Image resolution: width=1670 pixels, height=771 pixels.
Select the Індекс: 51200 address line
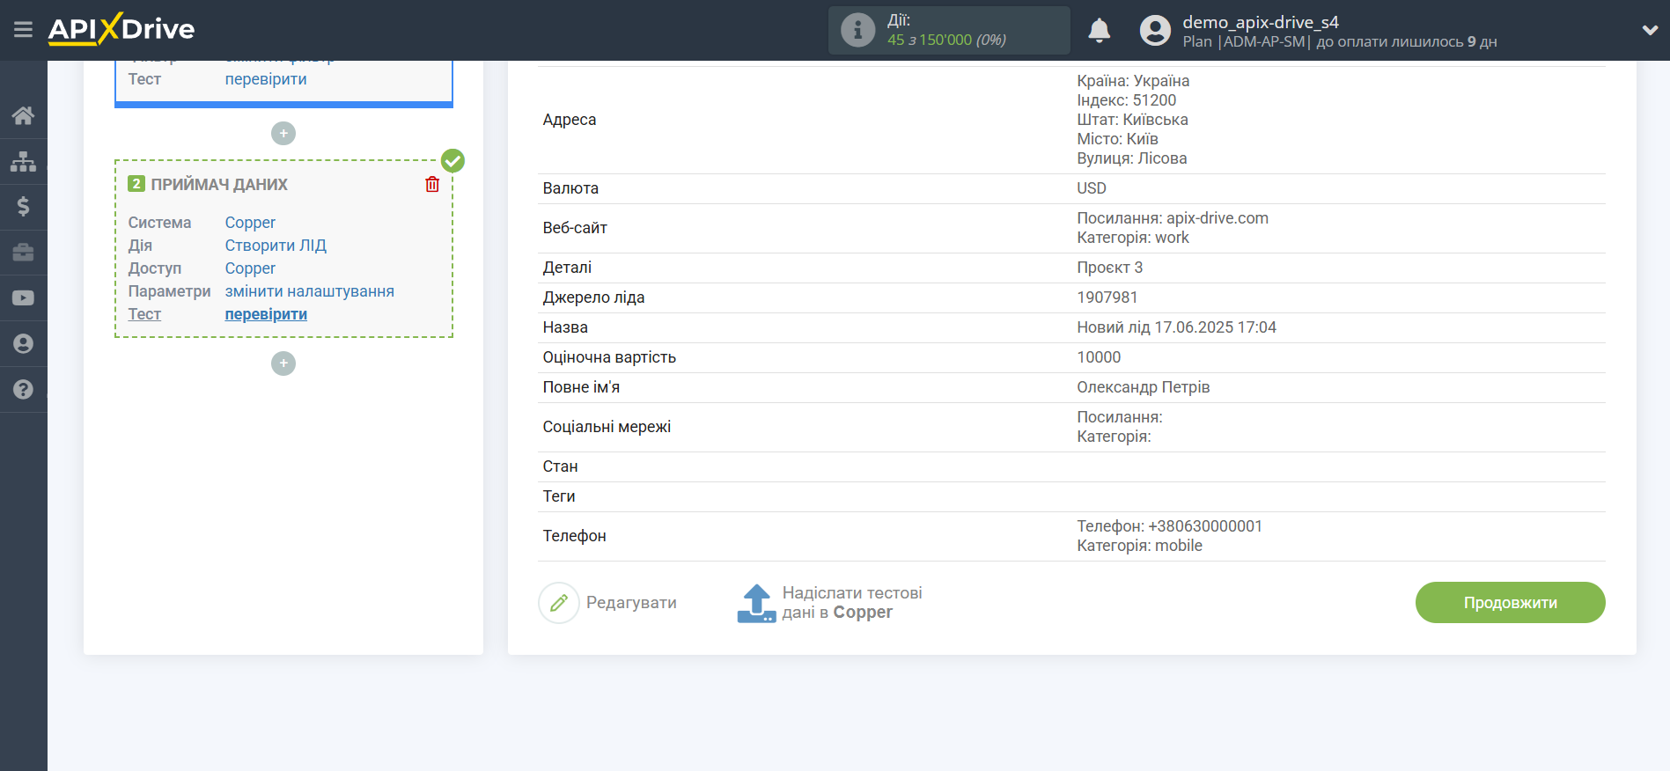[x=1127, y=100]
